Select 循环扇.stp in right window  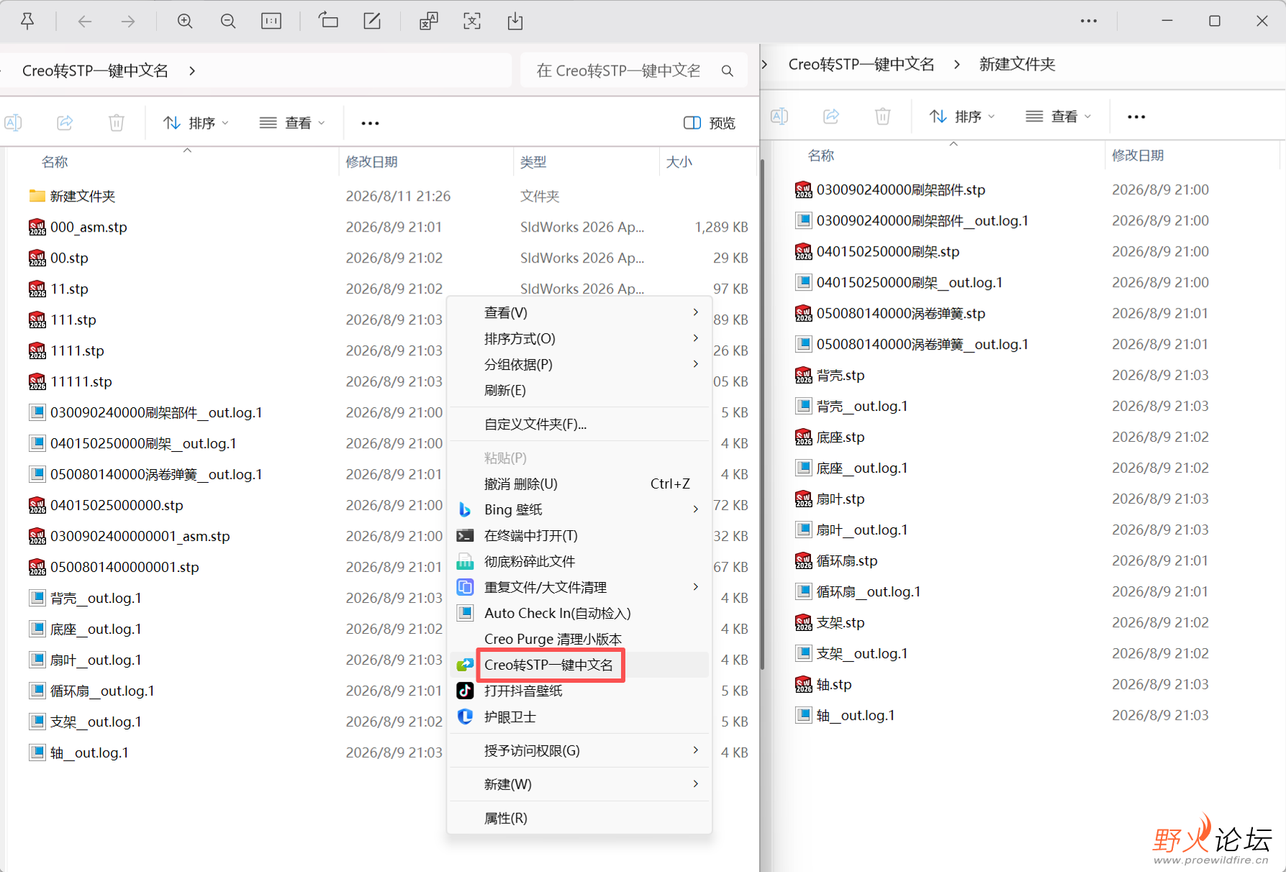point(847,560)
